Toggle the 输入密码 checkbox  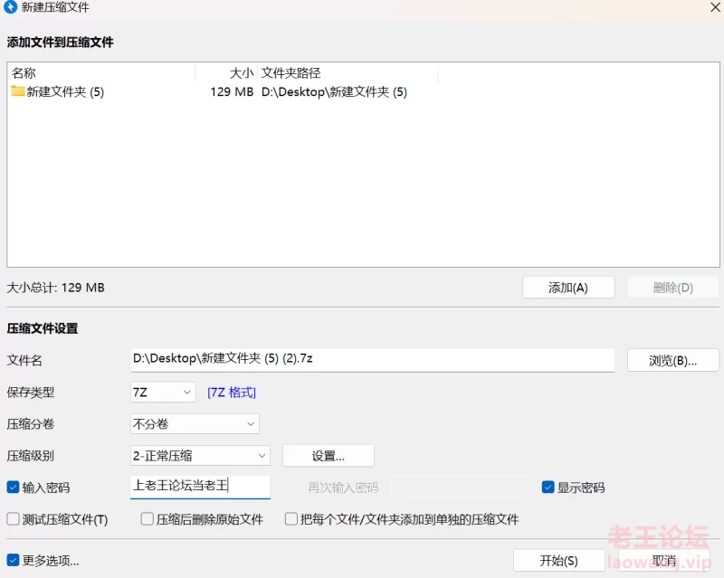click(13, 487)
